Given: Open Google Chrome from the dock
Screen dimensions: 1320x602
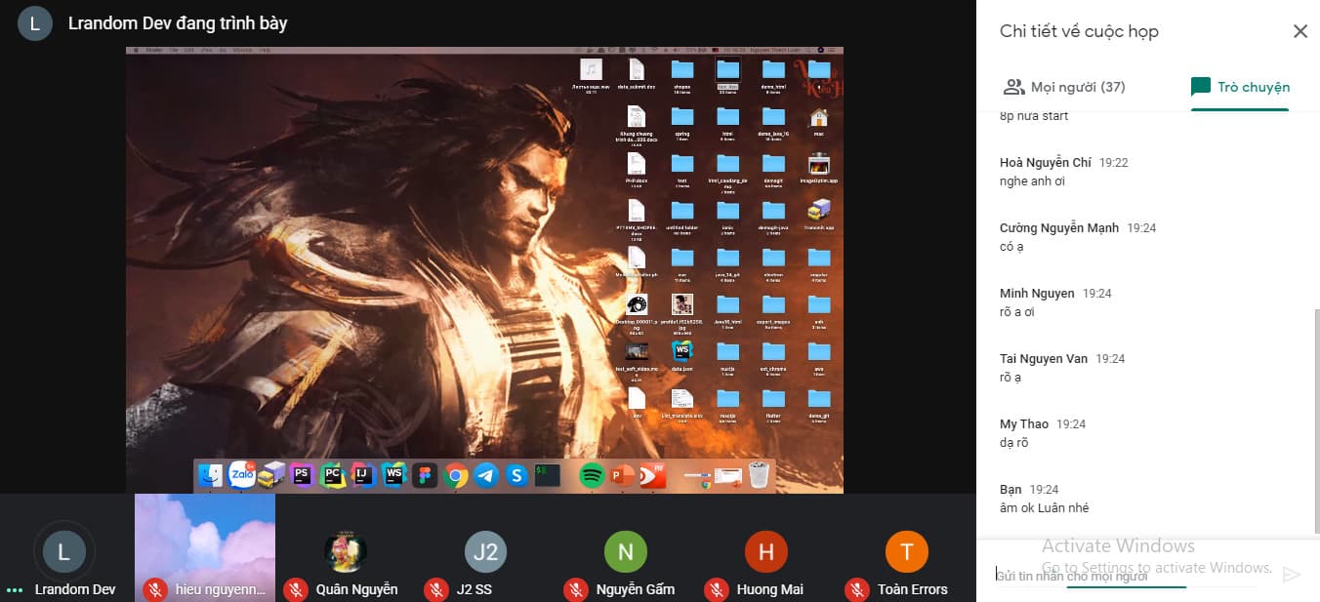Looking at the screenshot, I should (455, 476).
